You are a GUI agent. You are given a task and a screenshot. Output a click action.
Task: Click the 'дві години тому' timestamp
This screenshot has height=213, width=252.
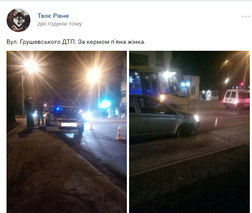[60, 24]
